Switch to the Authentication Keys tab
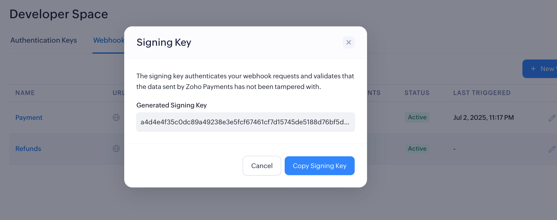Viewport: 557px width, 220px height. (44, 40)
